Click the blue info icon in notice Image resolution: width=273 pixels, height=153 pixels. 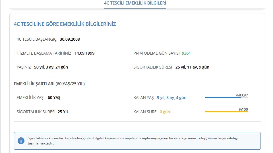click(x=21, y=141)
